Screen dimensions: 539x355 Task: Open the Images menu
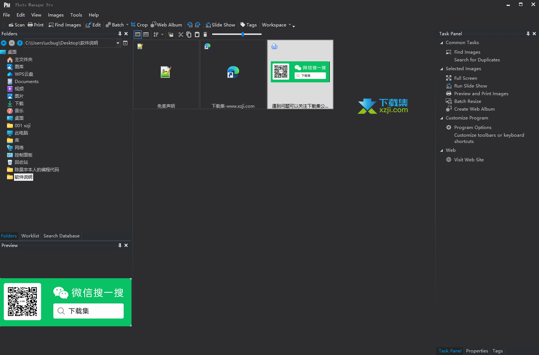click(56, 15)
